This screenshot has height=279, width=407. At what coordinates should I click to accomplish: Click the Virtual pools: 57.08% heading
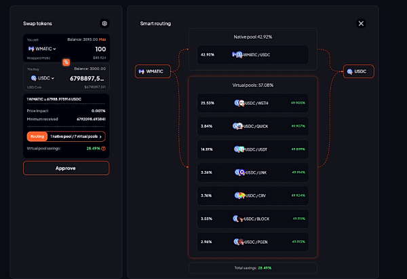click(253, 86)
